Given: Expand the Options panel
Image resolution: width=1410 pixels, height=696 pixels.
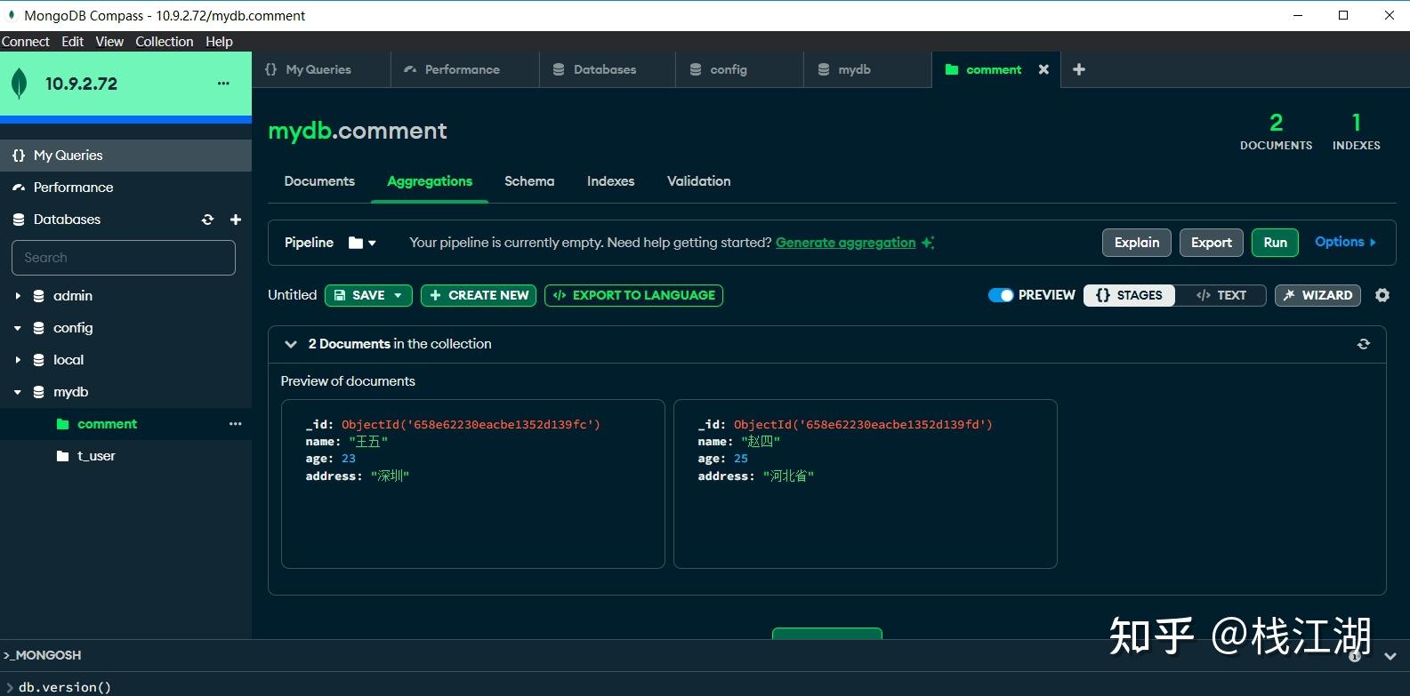Looking at the screenshot, I should (1345, 242).
